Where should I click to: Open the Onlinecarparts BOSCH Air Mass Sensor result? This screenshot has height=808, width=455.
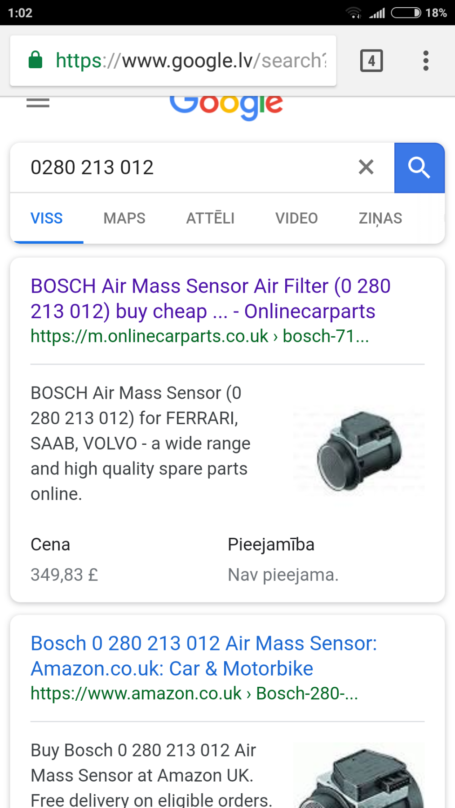pos(210,299)
